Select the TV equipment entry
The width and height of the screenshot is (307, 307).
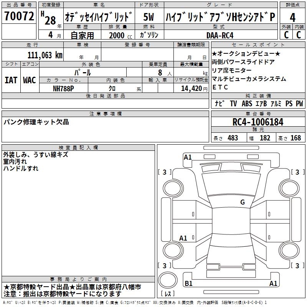[x=233, y=103]
